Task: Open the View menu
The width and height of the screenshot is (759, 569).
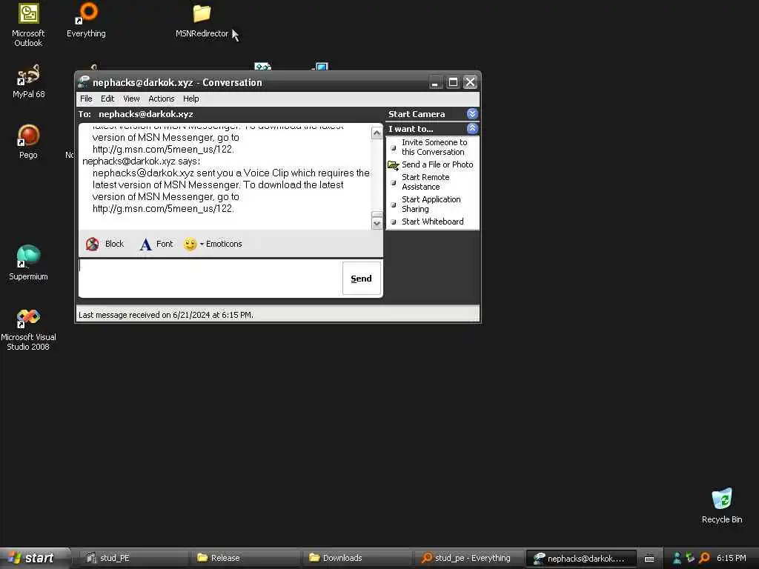Action: tap(131, 99)
